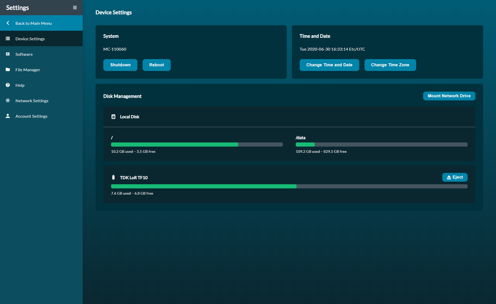
Task: Click the Local Disk drive icon
Action: [113, 116]
